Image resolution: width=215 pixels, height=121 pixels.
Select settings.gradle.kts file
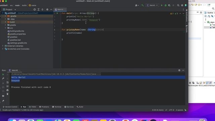tap(18, 43)
